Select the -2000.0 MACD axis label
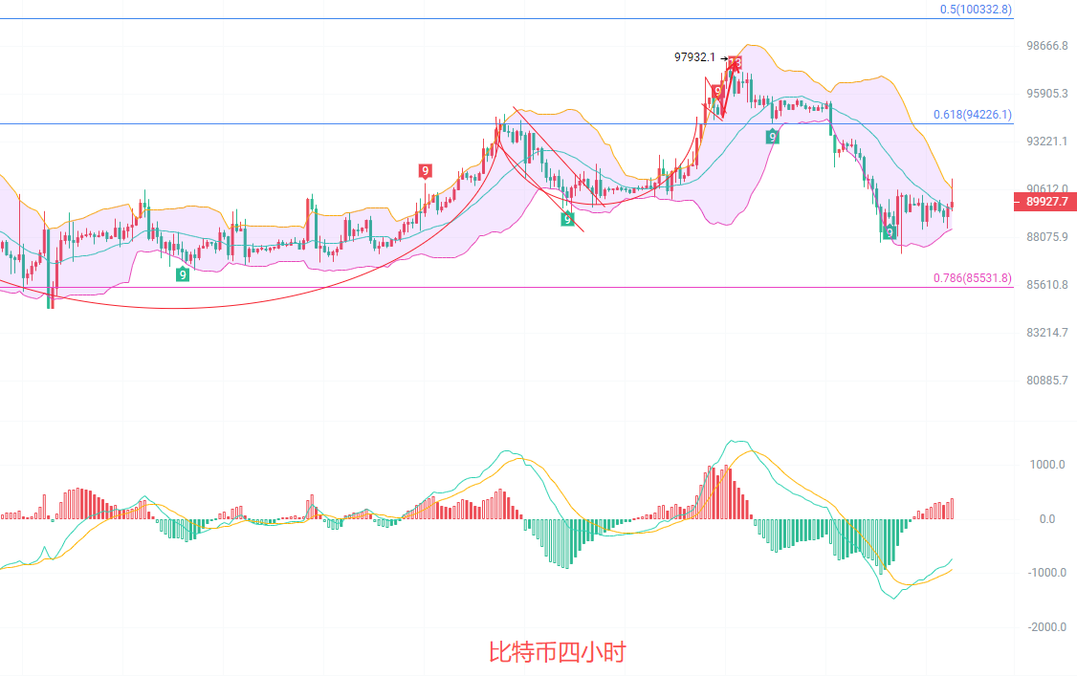The image size is (1077, 677). 1045,627
